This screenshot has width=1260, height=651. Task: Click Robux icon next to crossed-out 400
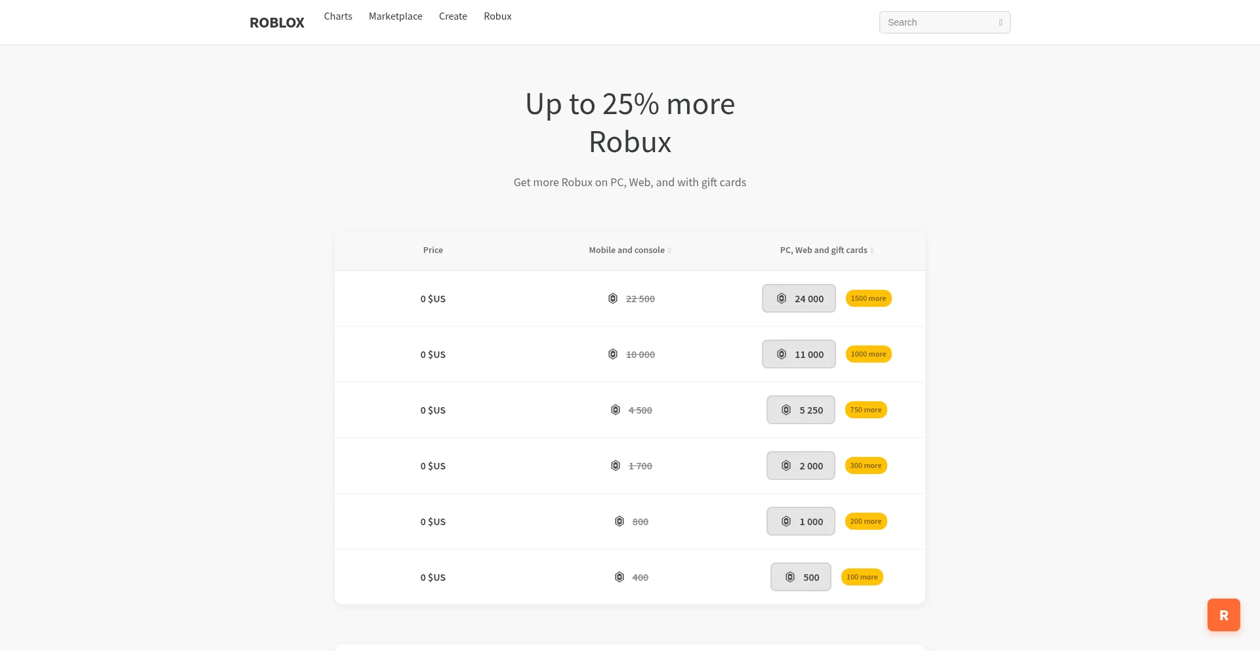[619, 577]
